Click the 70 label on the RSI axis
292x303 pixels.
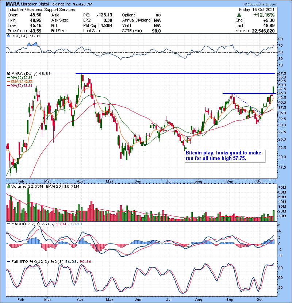[x=280, y=46]
